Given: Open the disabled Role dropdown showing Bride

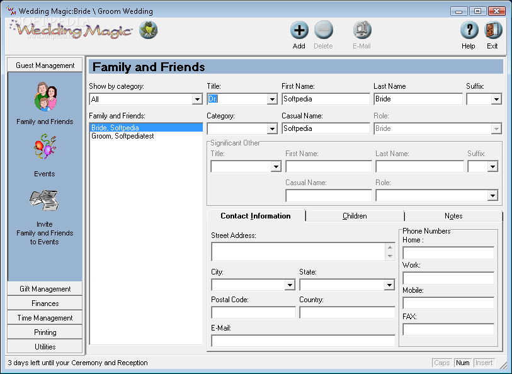Looking at the screenshot, I should coord(496,128).
